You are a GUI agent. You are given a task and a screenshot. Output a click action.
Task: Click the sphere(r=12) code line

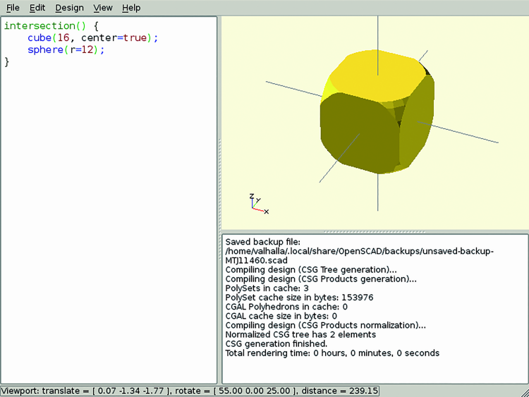(x=66, y=50)
